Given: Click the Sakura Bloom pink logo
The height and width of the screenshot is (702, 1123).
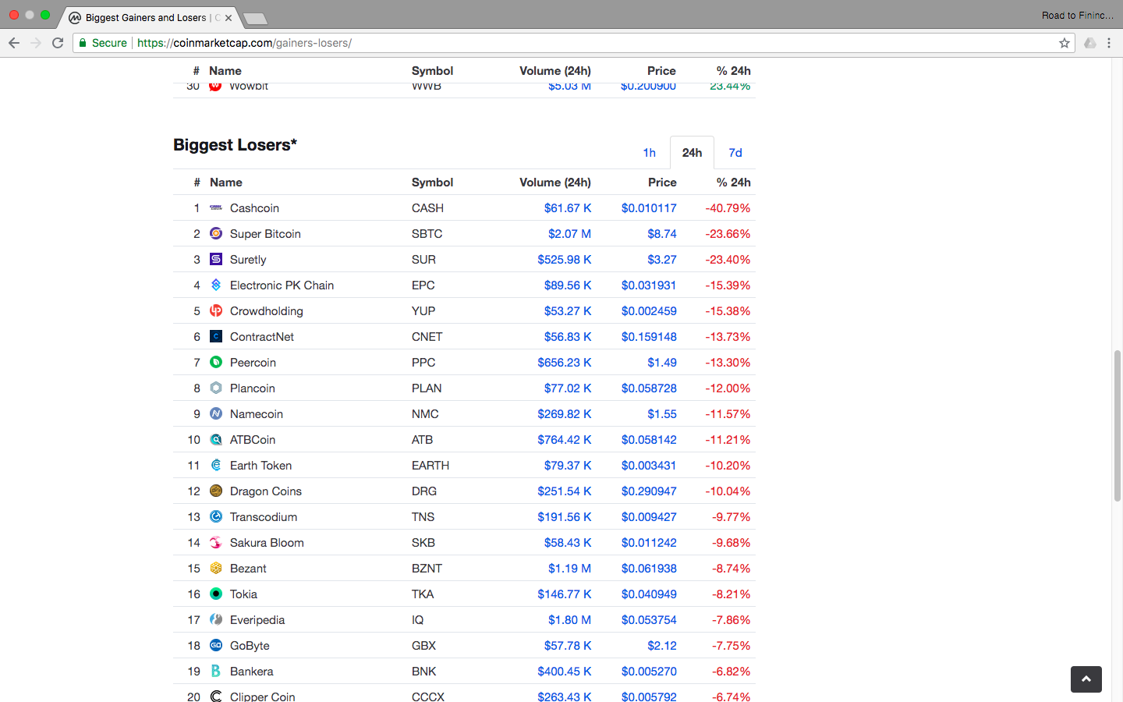Looking at the screenshot, I should point(216,543).
